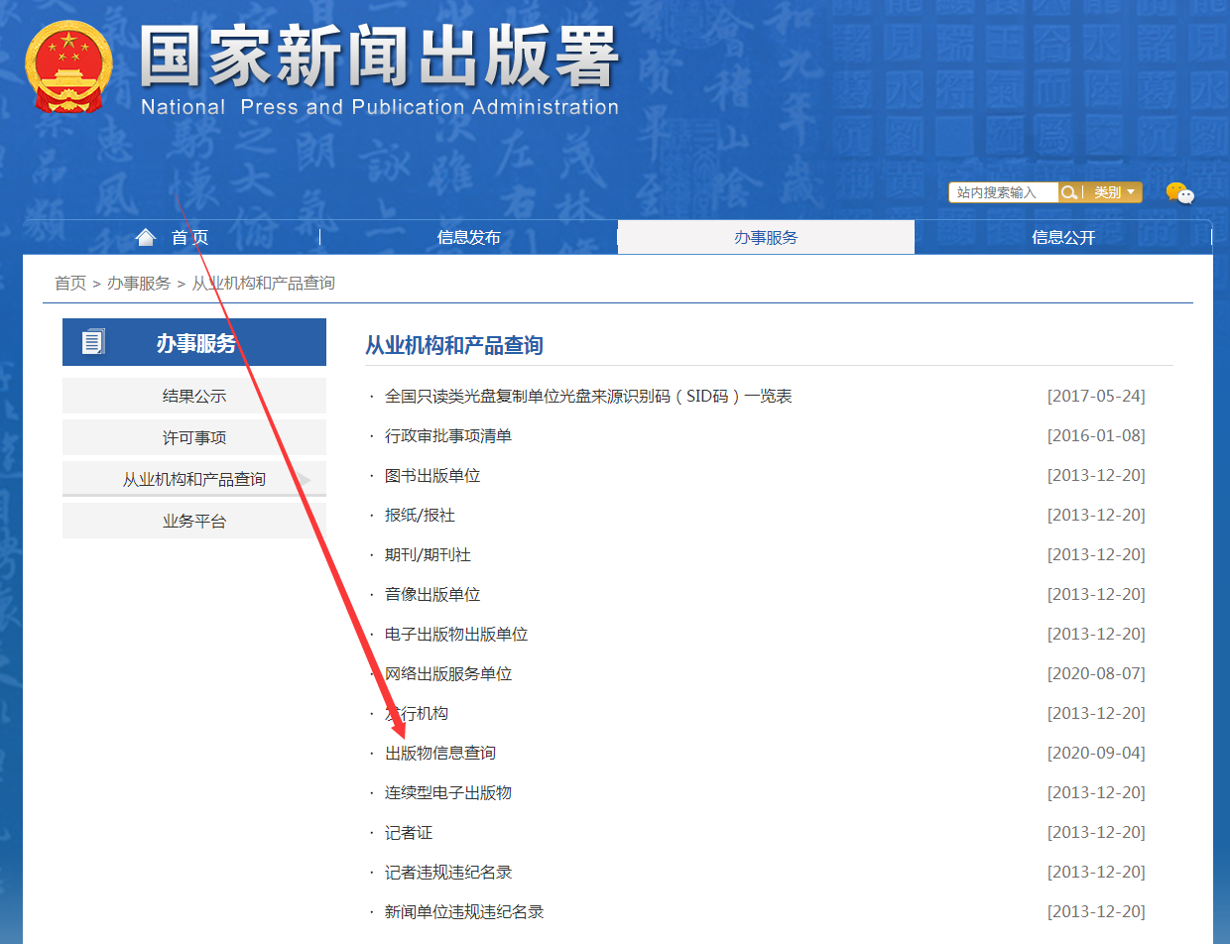Open the 记者违规违纪名录 link

pos(448,873)
